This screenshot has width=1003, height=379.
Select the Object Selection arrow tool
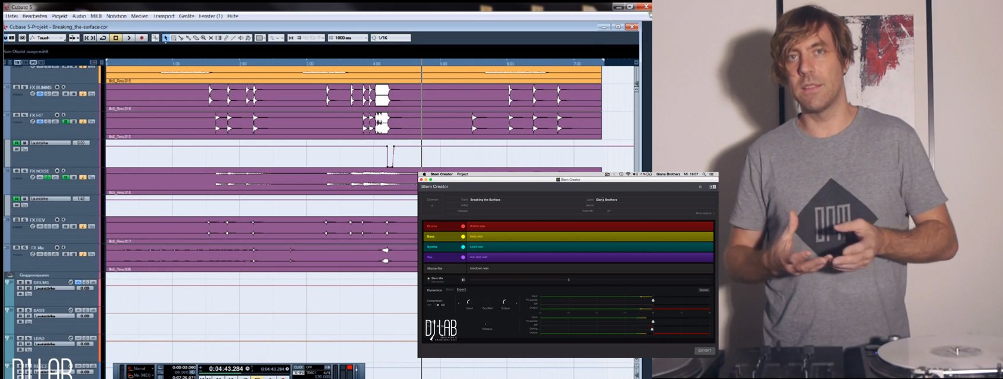click(x=166, y=38)
